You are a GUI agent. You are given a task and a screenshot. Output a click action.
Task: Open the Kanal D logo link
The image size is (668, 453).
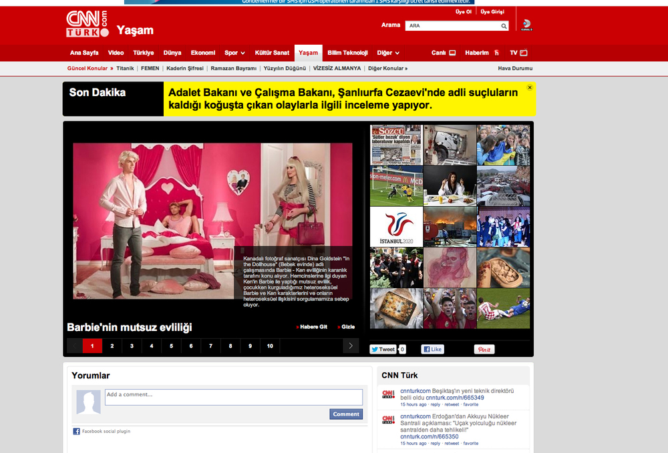pyautogui.click(x=526, y=25)
